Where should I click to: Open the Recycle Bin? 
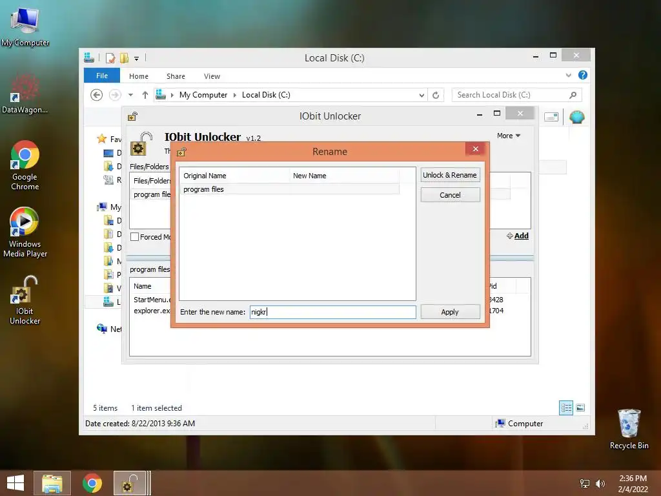[629, 429]
